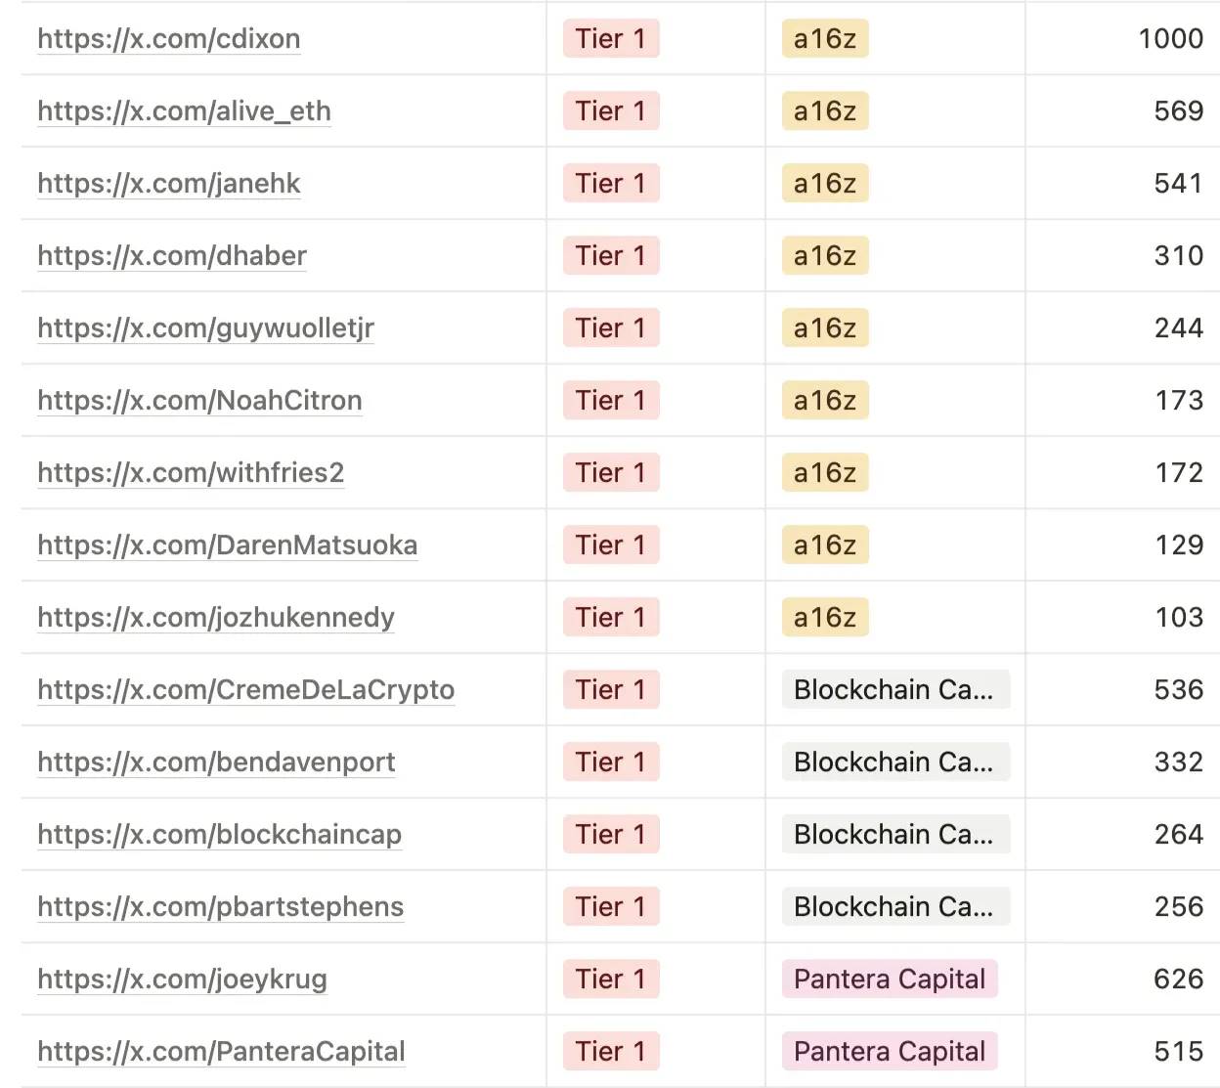Click the x.com/DarenMatsuoka link

tap(227, 545)
